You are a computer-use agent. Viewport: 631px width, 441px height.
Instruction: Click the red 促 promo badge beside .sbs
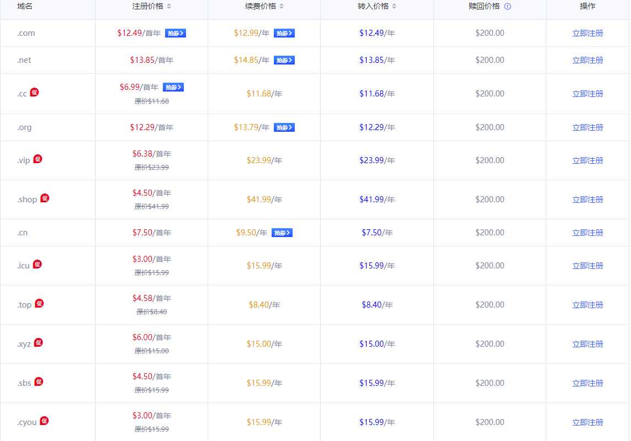tap(39, 382)
